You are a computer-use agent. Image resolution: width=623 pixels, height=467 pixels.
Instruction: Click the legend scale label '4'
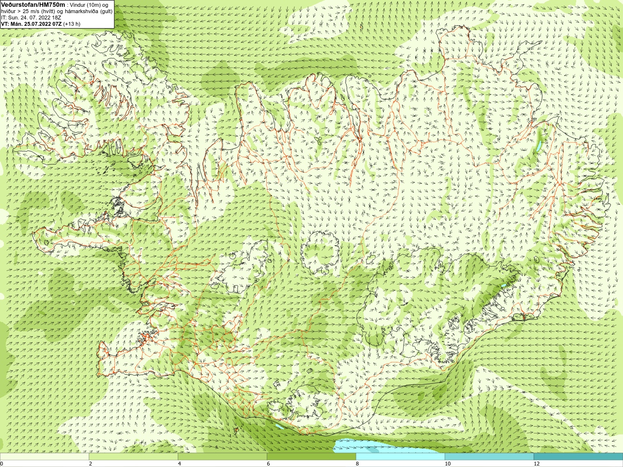(x=180, y=464)
